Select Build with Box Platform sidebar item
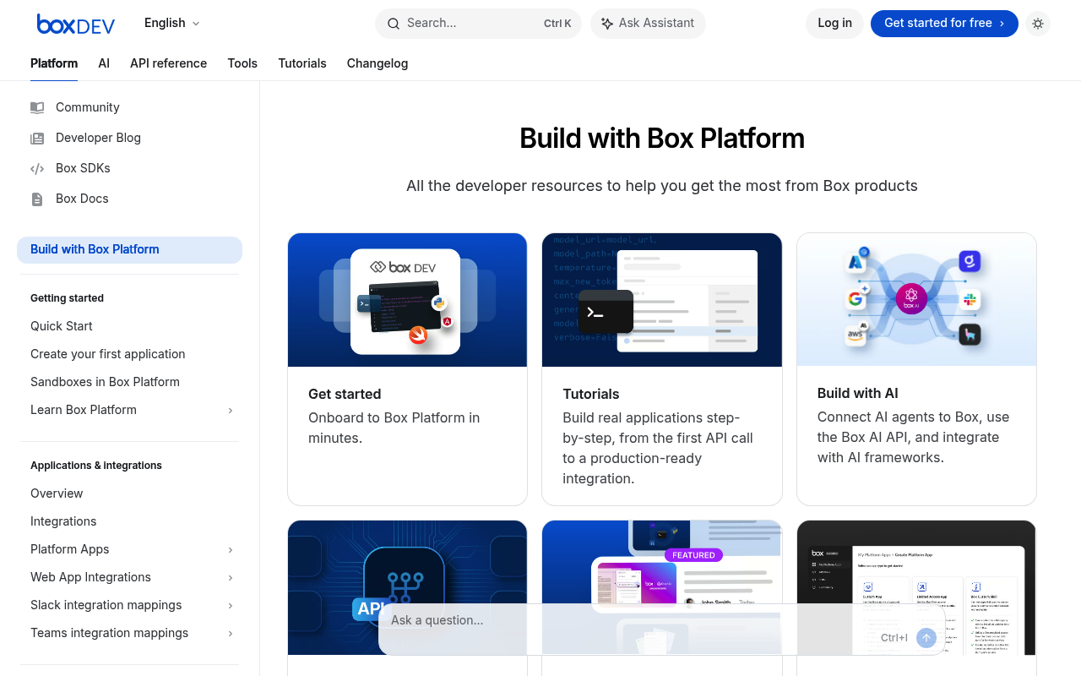The width and height of the screenshot is (1081, 676). (129, 249)
